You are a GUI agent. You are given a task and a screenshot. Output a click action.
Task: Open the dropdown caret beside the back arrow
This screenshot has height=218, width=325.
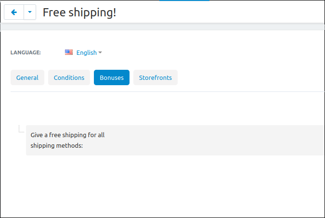pyautogui.click(x=30, y=12)
